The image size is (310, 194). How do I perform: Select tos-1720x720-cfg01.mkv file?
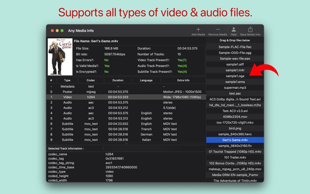coord(235,123)
